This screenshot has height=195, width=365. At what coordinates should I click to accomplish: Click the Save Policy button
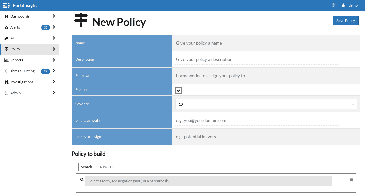tap(345, 21)
